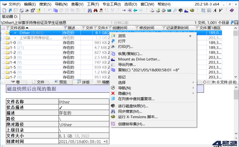
Task: Click the Open folder toolbar icon
Action: tap(39, 10)
